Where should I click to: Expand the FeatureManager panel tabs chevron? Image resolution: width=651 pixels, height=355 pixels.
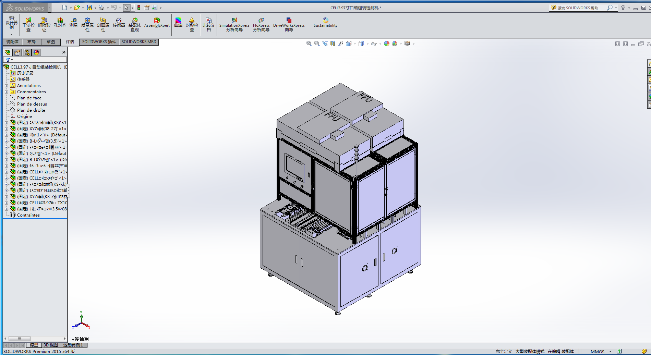click(64, 52)
